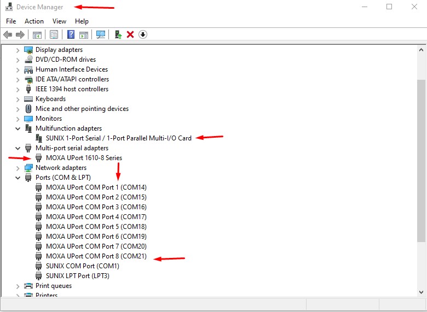
Task: Select MOXA UPort COM Port 1 (COM14)
Action: point(96,187)
